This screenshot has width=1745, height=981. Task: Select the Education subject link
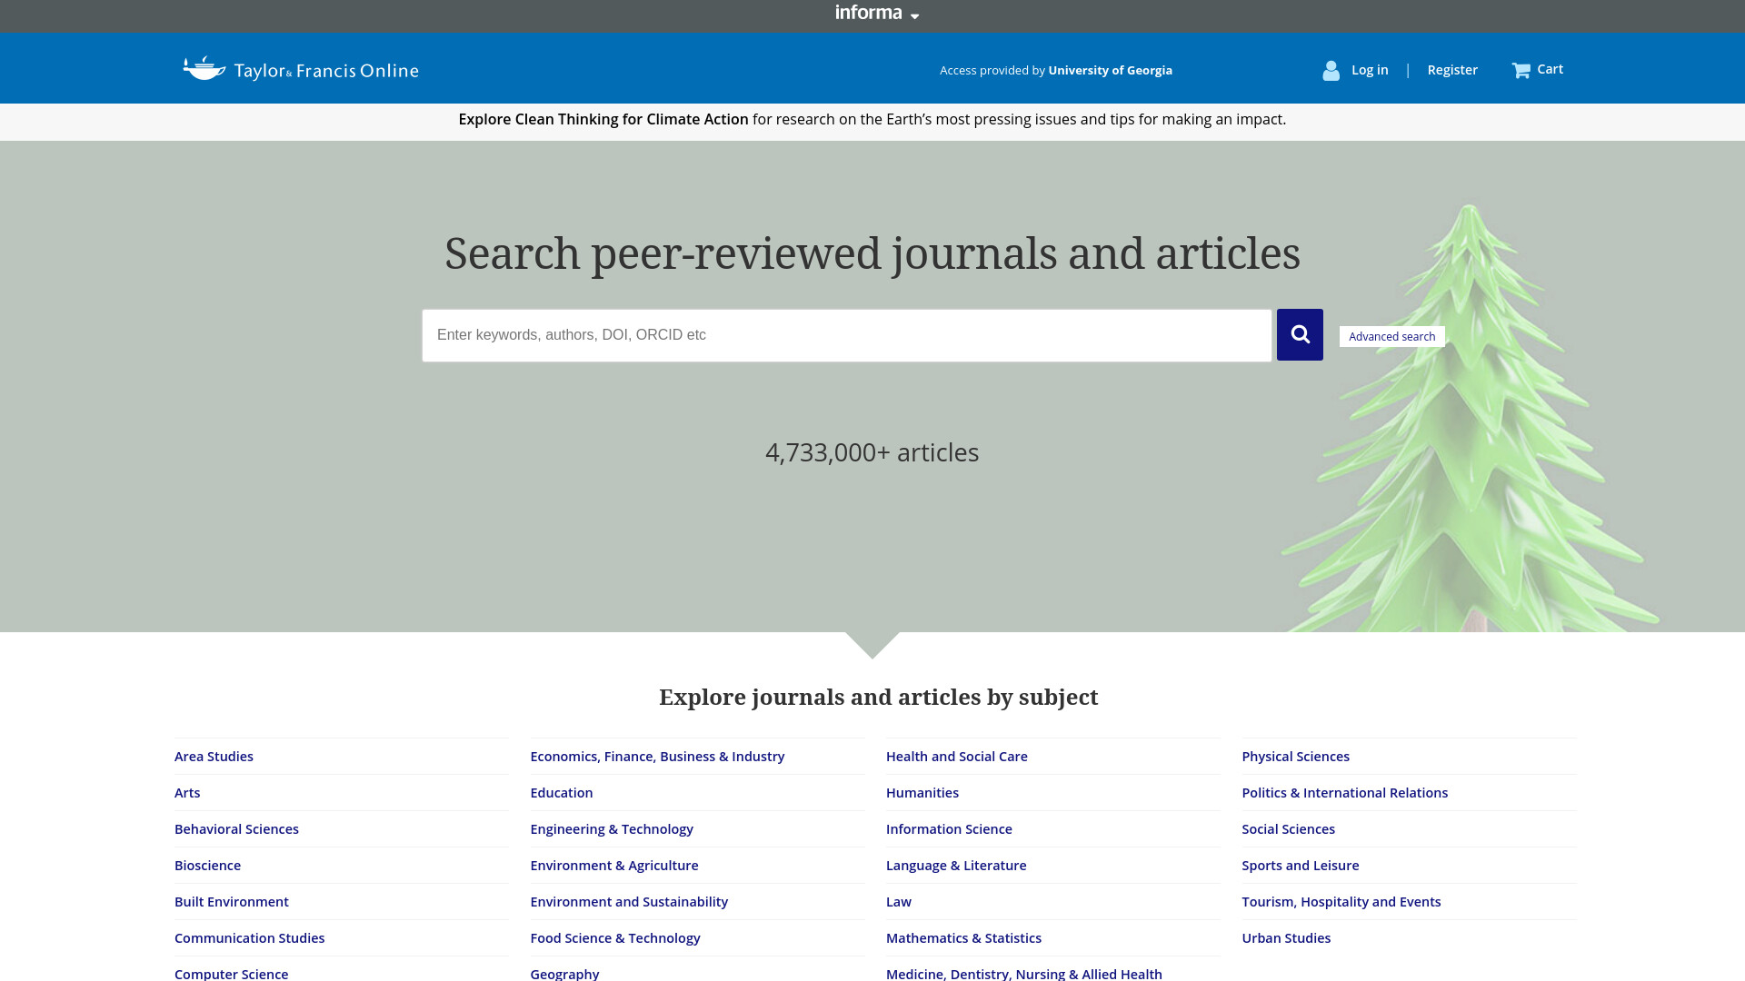coord(562,793)
